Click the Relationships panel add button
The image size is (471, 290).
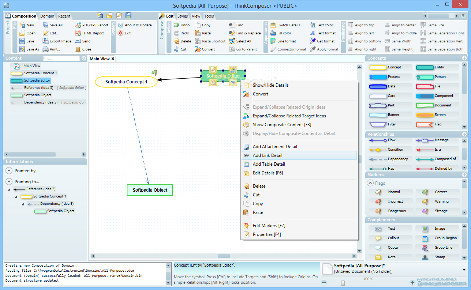point(464,134)
